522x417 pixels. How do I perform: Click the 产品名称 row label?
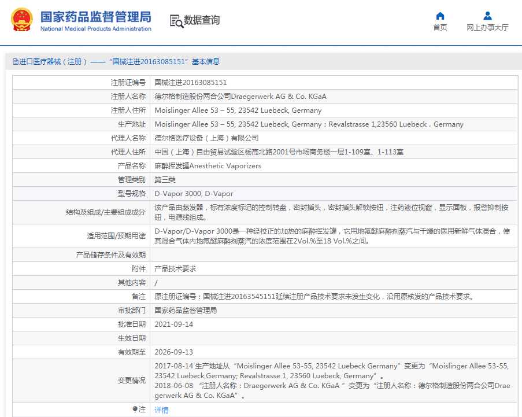(132, 166)
